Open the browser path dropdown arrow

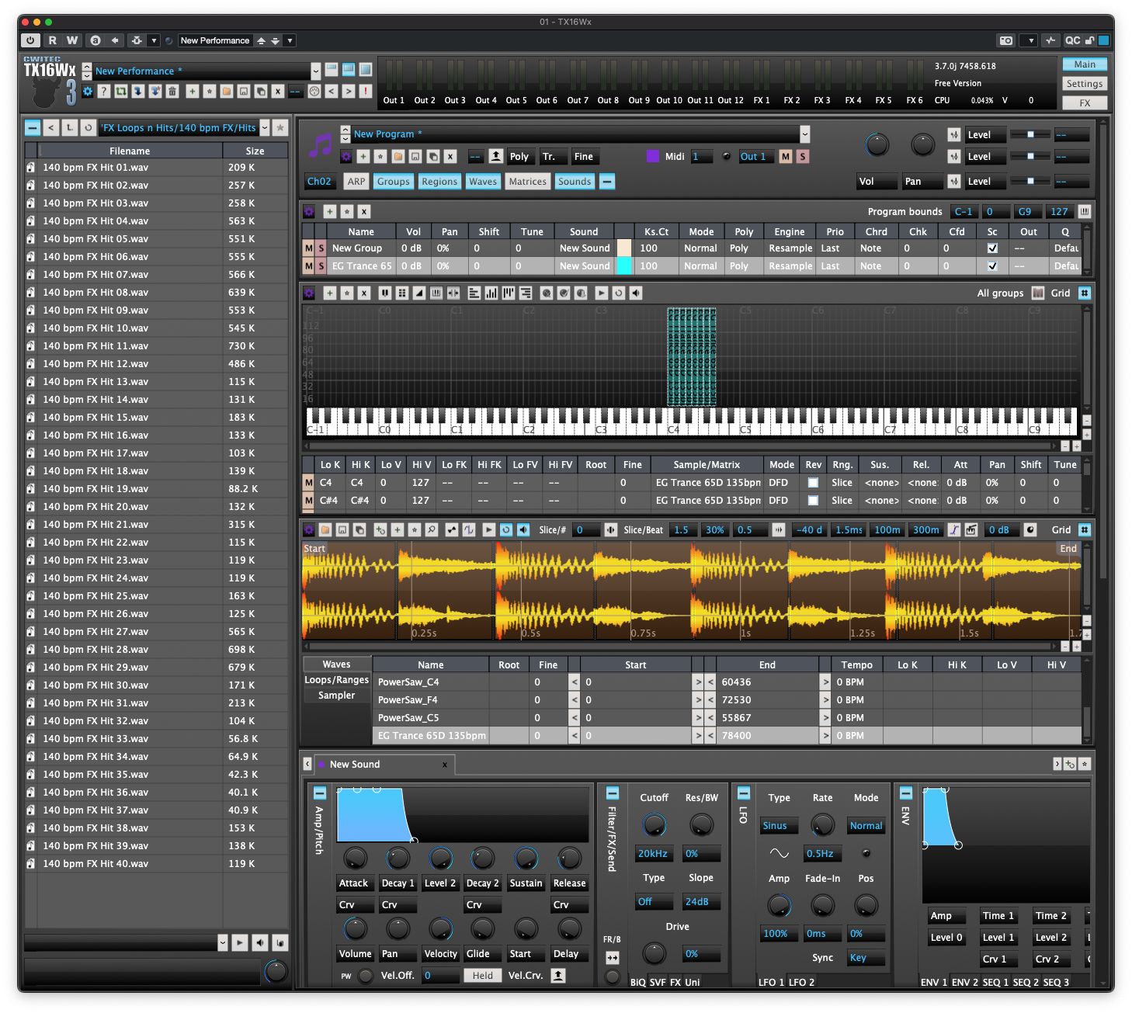[265, 127]
